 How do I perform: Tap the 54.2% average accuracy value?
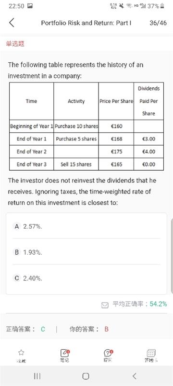tap(158, 304)
